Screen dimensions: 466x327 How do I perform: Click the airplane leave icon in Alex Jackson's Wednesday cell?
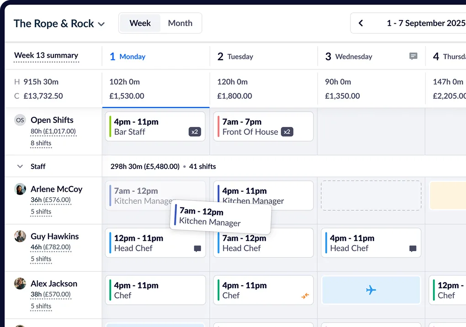click(x=371, y=290)
